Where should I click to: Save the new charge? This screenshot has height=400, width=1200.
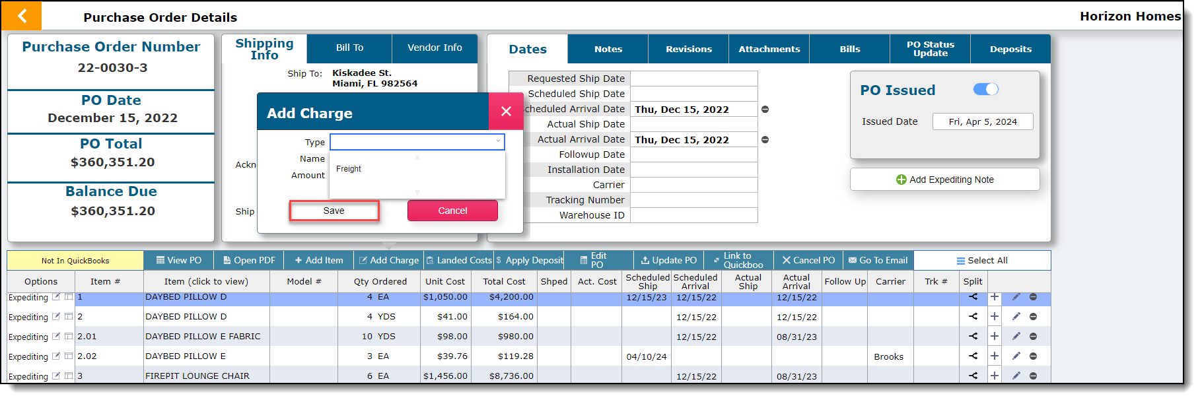[334, 211]
